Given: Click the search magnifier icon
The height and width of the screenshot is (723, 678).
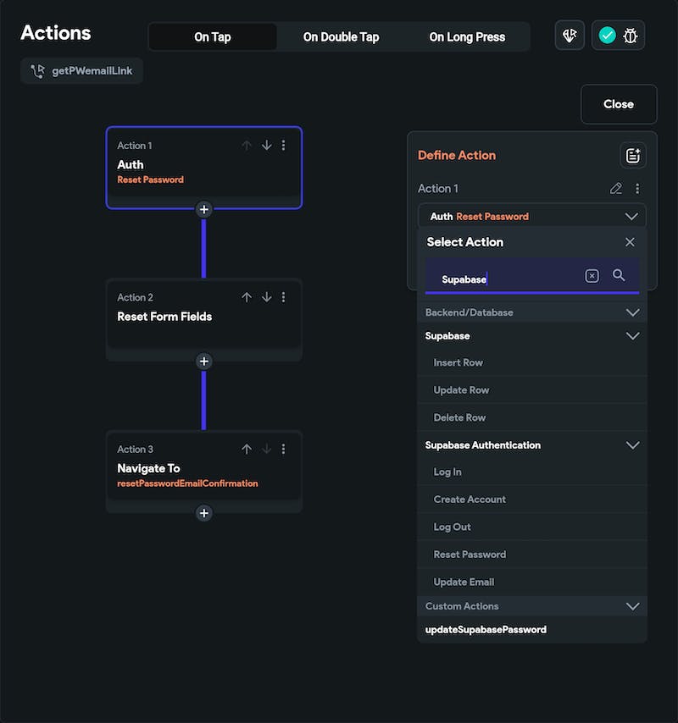Looking at the screenshot, I should pos(619,275).
